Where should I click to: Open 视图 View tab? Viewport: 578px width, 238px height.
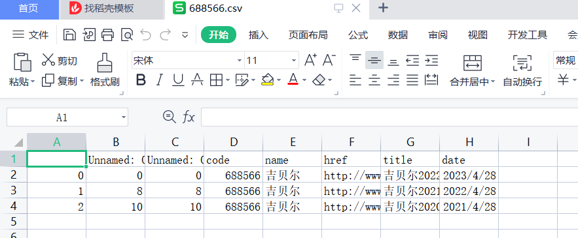click(478, 35)
